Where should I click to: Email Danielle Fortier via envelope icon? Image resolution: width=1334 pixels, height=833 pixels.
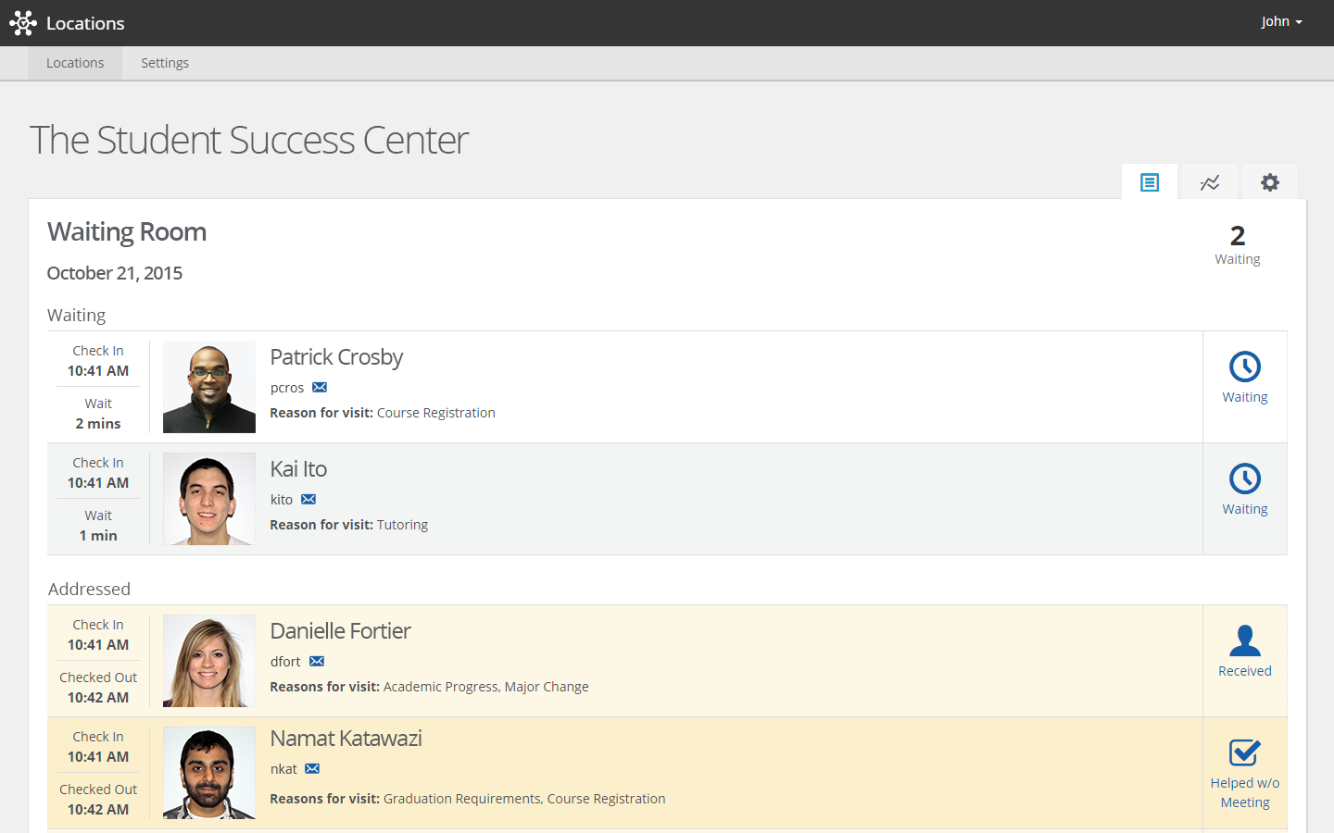point(317,662)
